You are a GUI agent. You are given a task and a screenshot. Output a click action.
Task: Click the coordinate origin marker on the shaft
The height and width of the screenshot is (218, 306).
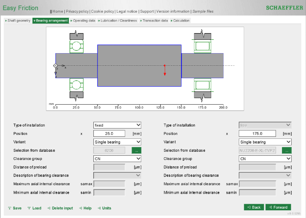click(x=56, y=66)
